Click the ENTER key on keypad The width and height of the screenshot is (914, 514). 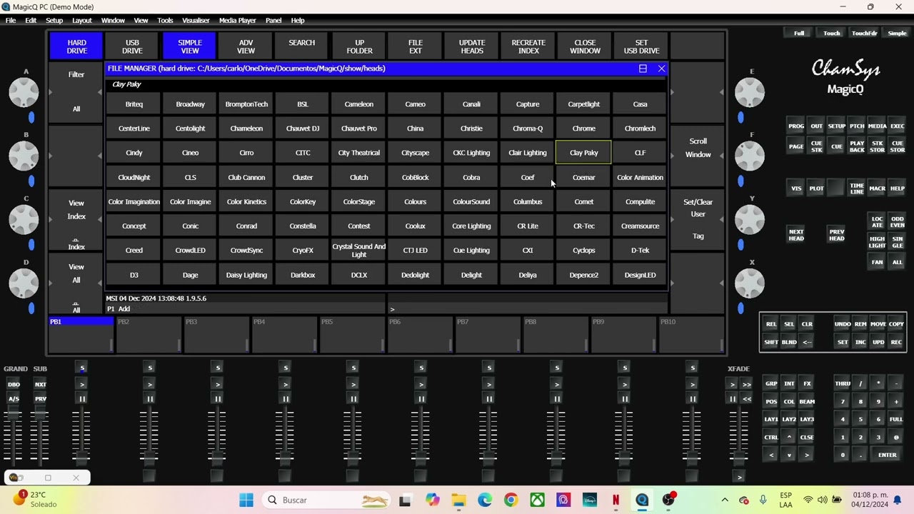[x=887, y=455]
